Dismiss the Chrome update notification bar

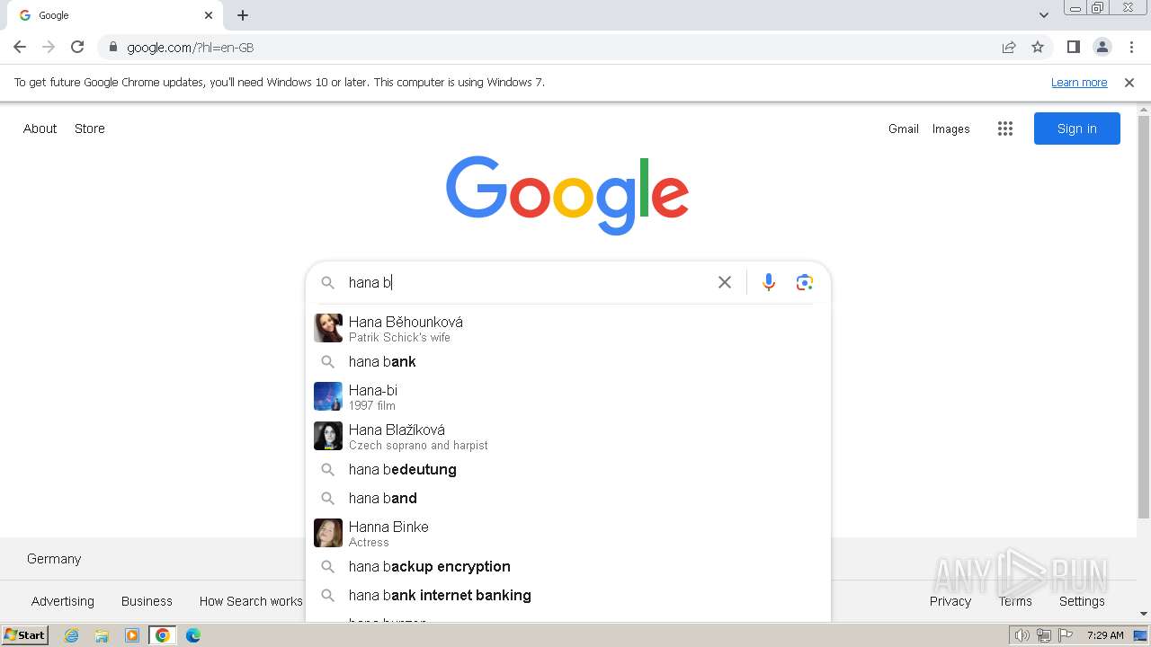(x=1129, y=82)
